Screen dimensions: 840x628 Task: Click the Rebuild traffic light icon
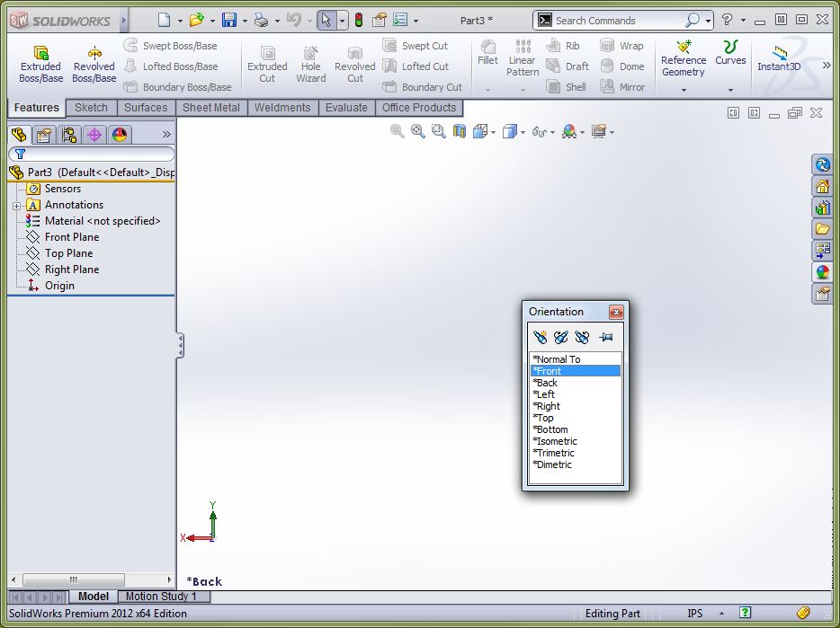[x=359, y=21]
